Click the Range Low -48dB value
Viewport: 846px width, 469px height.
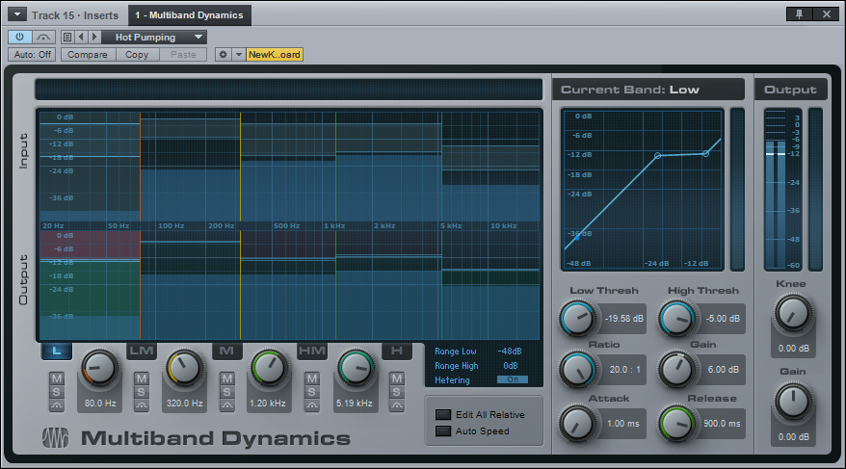point(510,351)
